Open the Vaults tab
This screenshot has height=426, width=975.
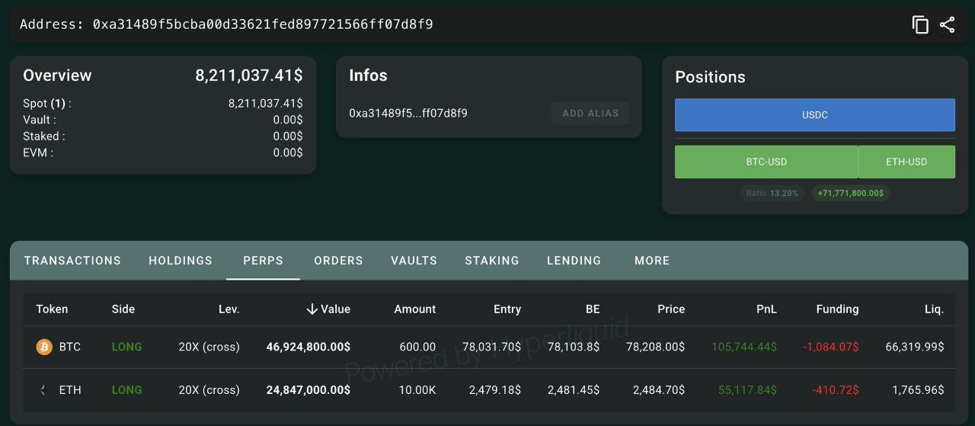[414, 261]
